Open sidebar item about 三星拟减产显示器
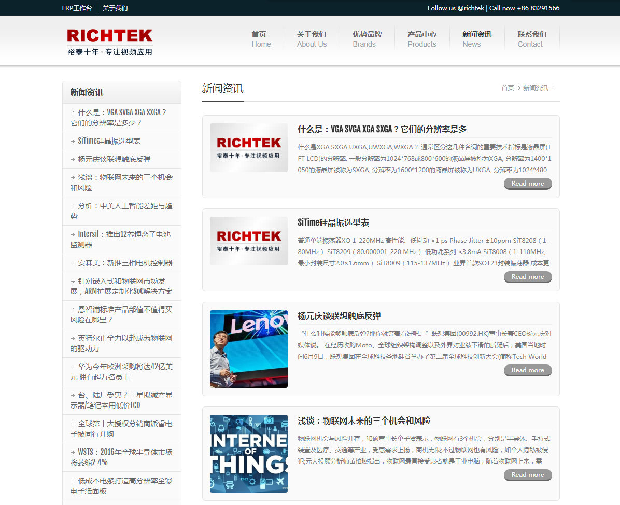The width and height of the screenshot is (620, 505). pyautogui.click(x=122, y=400)
